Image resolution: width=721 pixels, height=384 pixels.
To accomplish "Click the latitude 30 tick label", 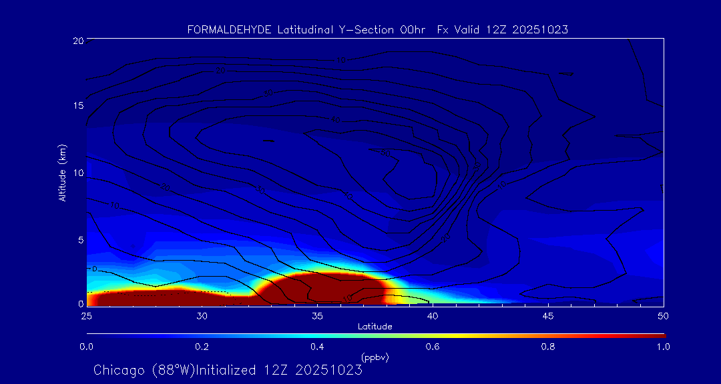I will (202, 315).
